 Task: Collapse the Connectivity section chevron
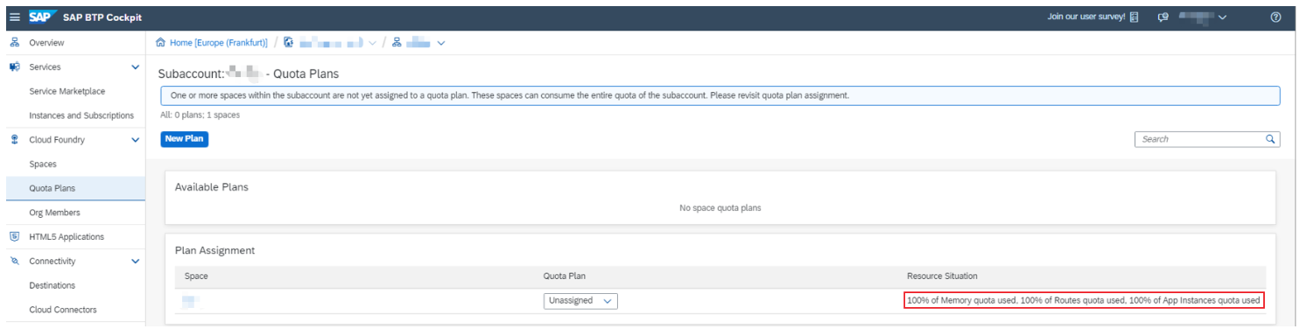135,261
